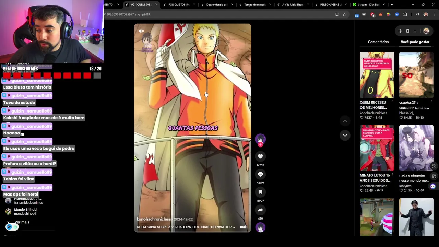The height and width of the screenshot is (247, 439).
Task: Play the man in black suit thumbnail
Action: click(416, 217)
